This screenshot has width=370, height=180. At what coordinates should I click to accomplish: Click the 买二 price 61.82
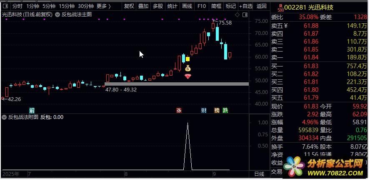311,74
